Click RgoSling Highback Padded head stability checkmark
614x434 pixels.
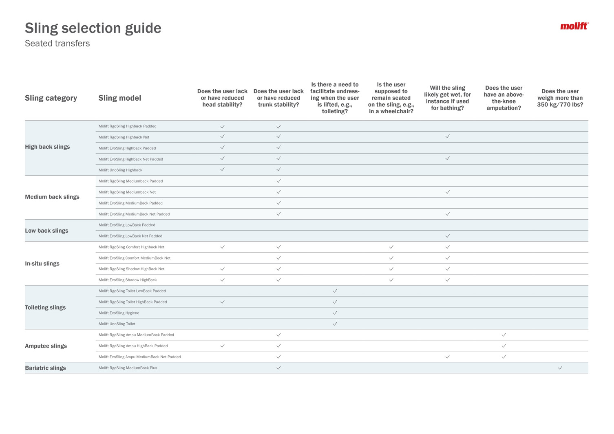[x=222, y=126]
